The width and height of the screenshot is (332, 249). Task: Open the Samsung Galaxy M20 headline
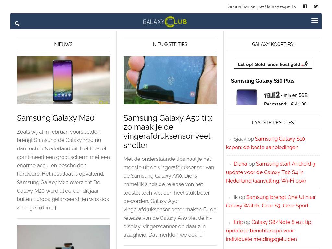pyautogui.click(x=56, y=118)
